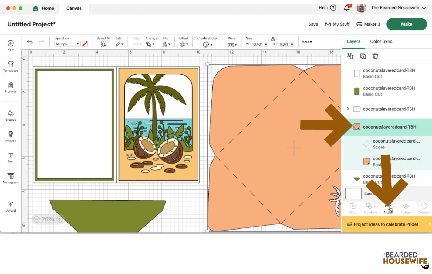
Task: Click the Duplicate icon in Layers panel
Action: (363, 56)
